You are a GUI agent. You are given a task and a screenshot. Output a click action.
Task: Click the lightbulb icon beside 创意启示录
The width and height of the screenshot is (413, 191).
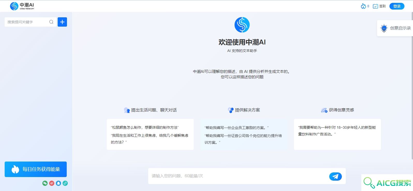tap(384, 28)
